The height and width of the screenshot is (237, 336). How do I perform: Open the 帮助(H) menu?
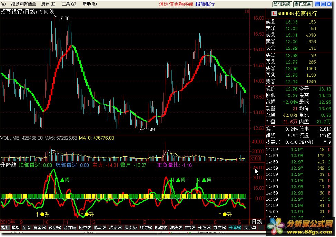(x=89, y=4)
